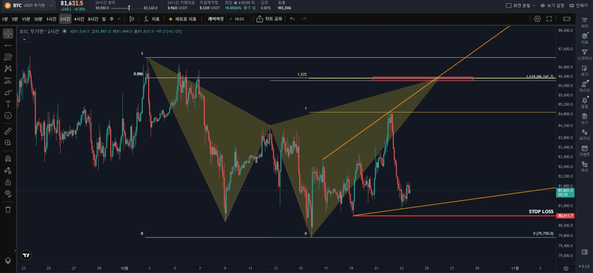Viewport: 593px width, 273px height.
Task: Open chart settings hexagon icon
Action: 537,19
